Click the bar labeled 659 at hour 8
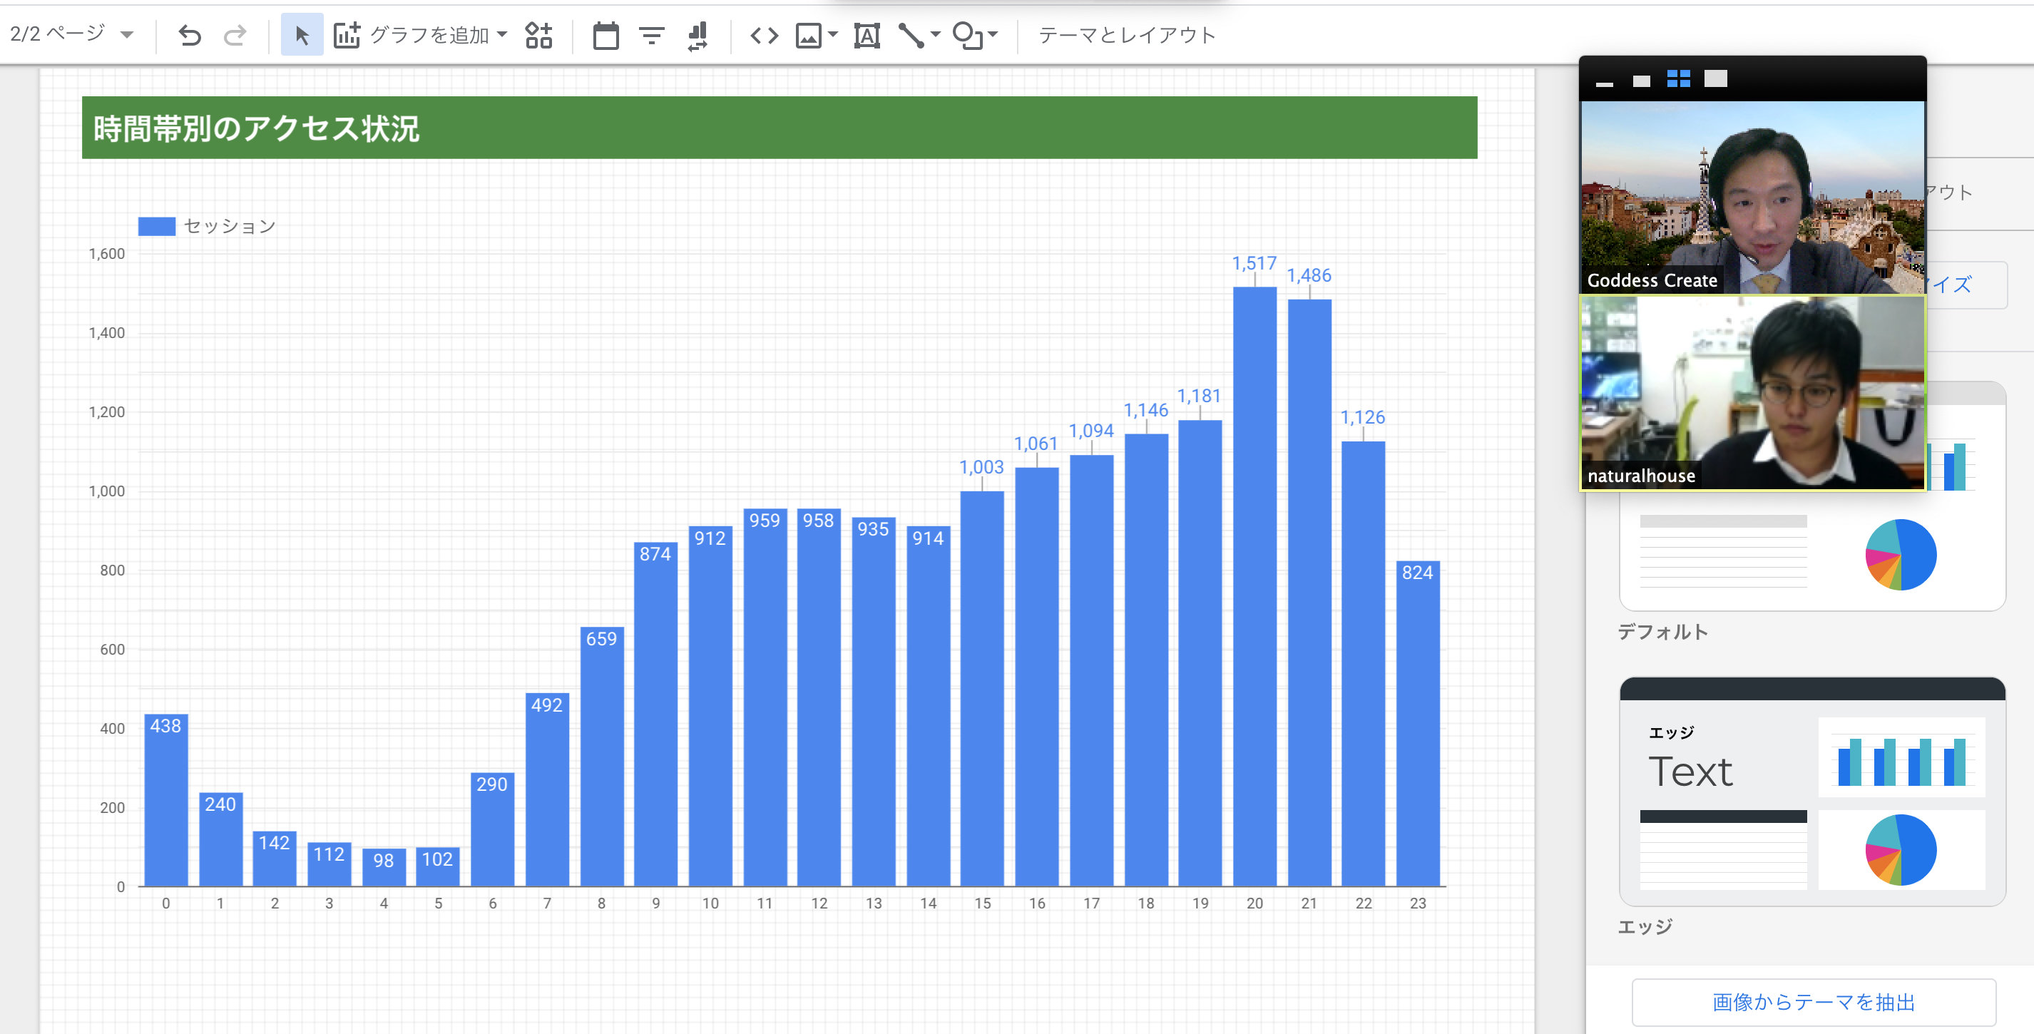This screenshot has width=2034, height=1034. 601,756
